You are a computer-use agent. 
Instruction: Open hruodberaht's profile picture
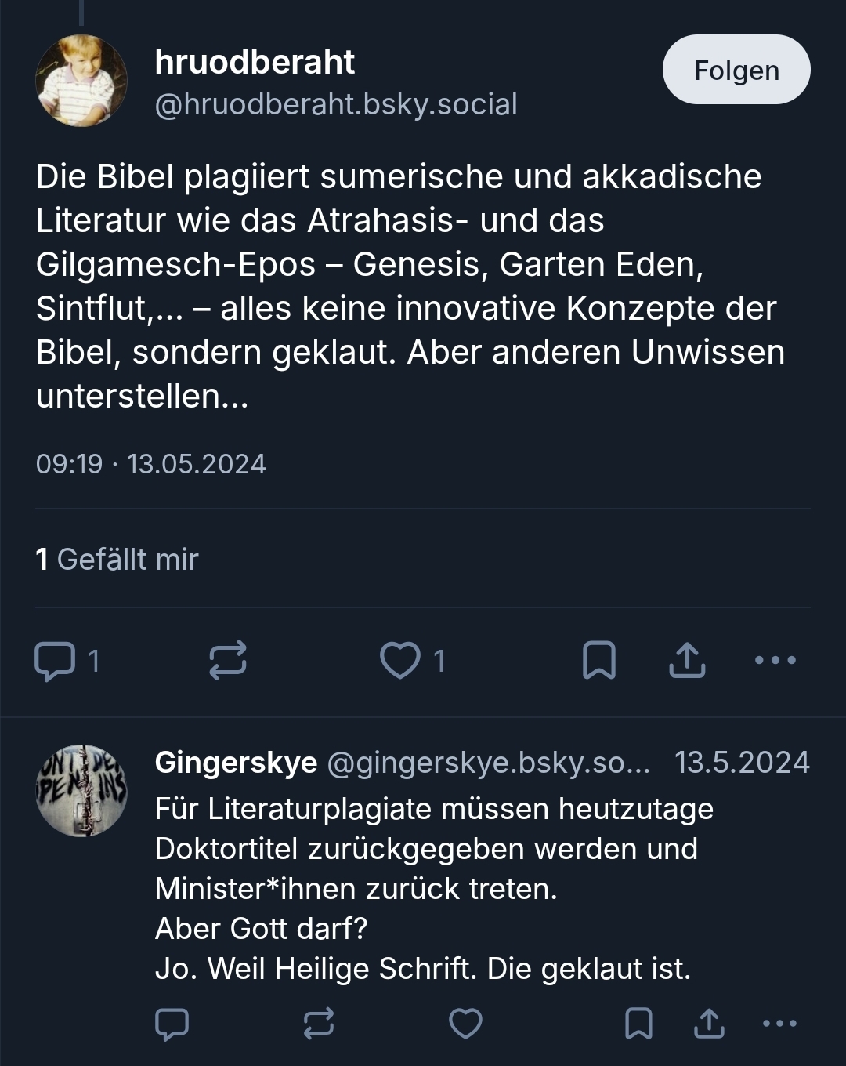[81, 81]
